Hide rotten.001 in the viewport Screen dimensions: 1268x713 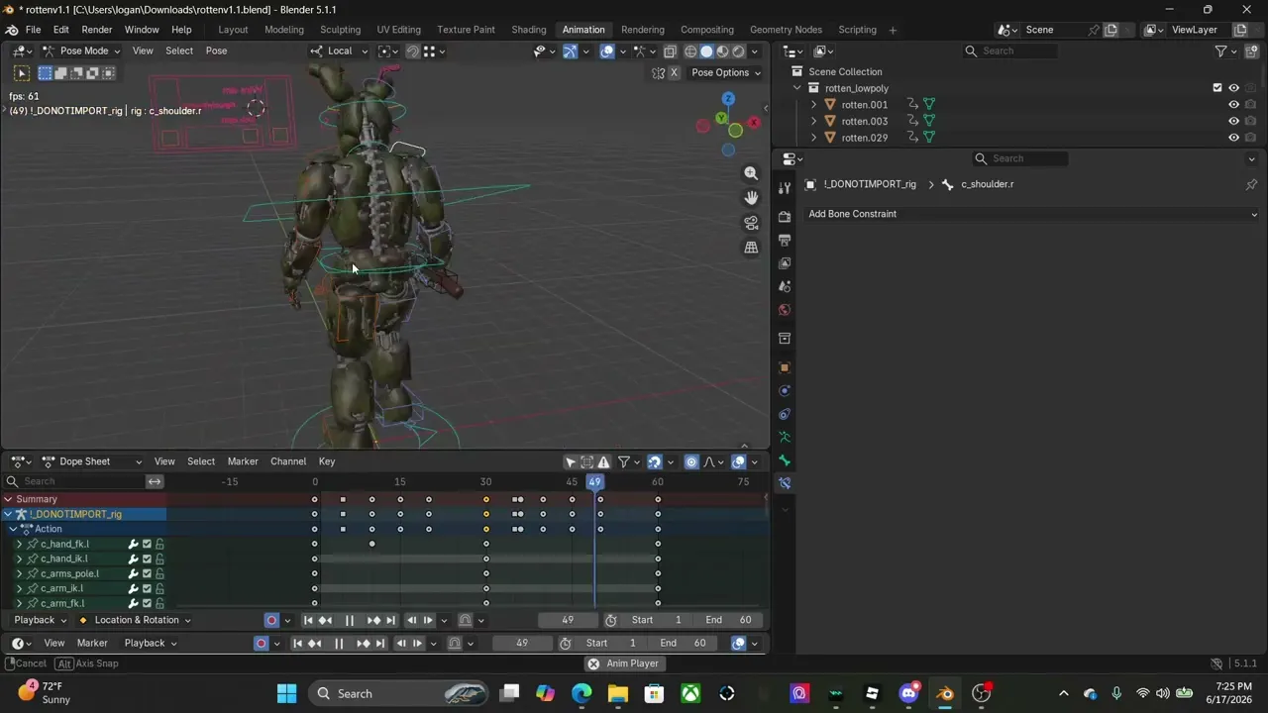[1233, 104]
